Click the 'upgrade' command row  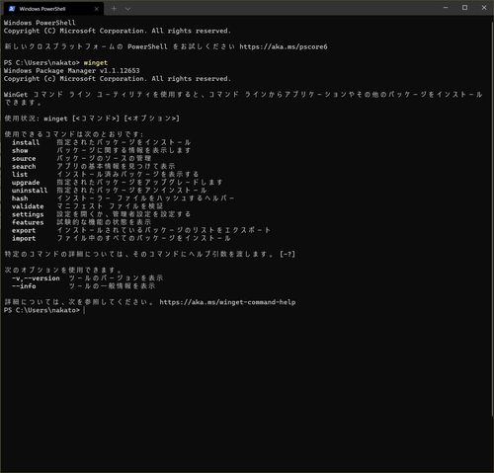(118, 183)
